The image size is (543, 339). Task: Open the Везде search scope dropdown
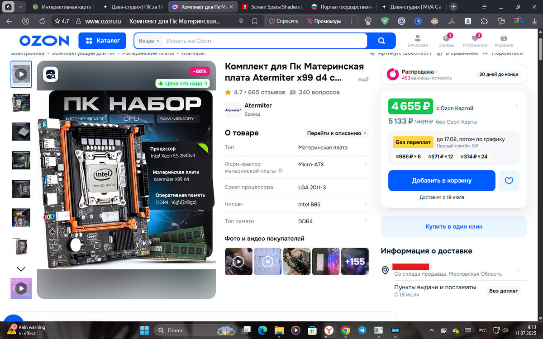coord(149,41)
